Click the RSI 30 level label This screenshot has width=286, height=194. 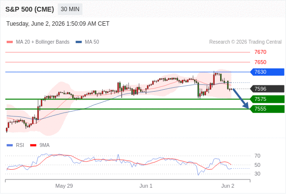257,174
